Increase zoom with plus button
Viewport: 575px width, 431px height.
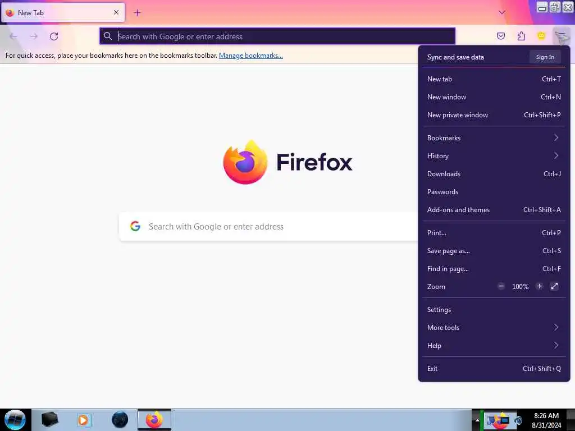[x=539, y=286]
